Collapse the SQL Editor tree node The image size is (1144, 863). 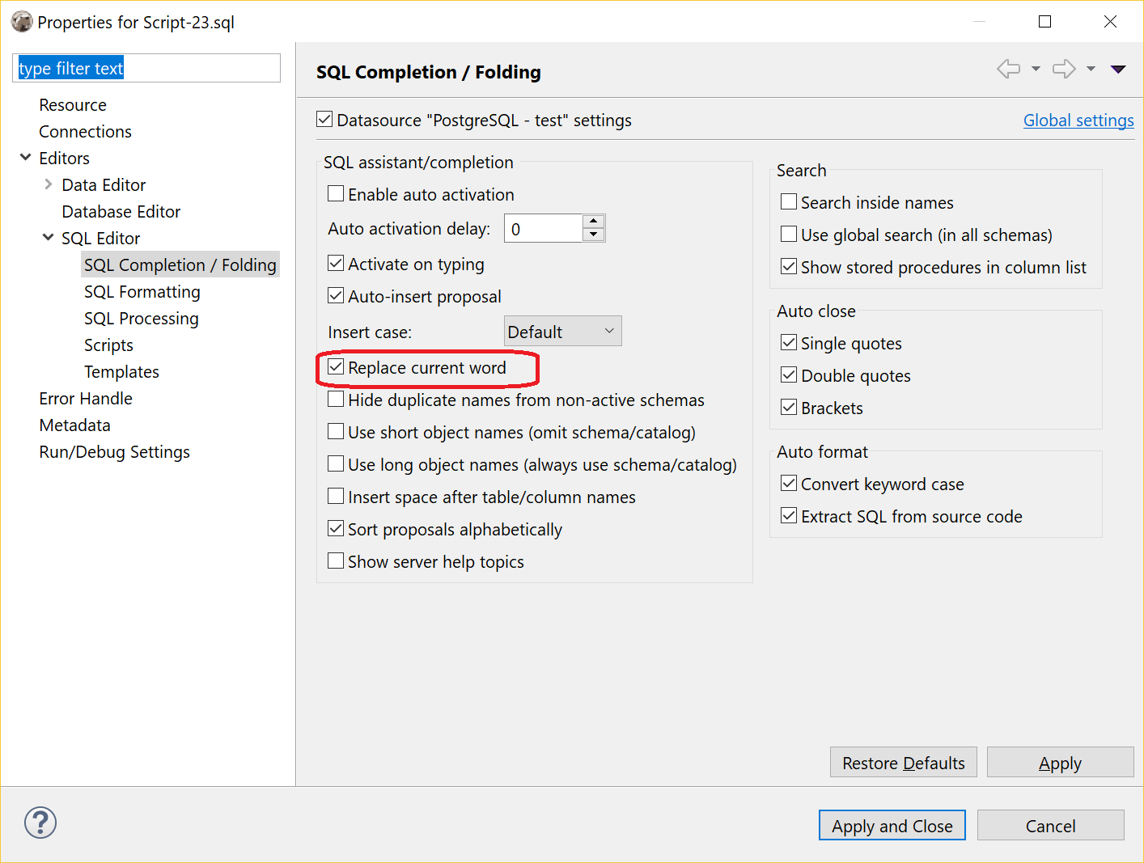coord(48,237)
